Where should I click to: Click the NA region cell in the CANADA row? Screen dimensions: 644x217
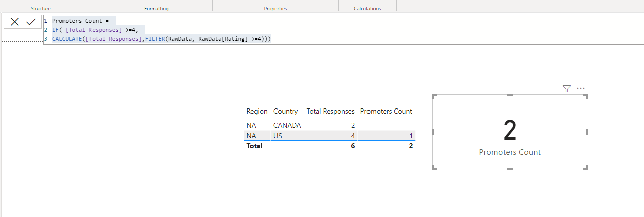point(251,125)
